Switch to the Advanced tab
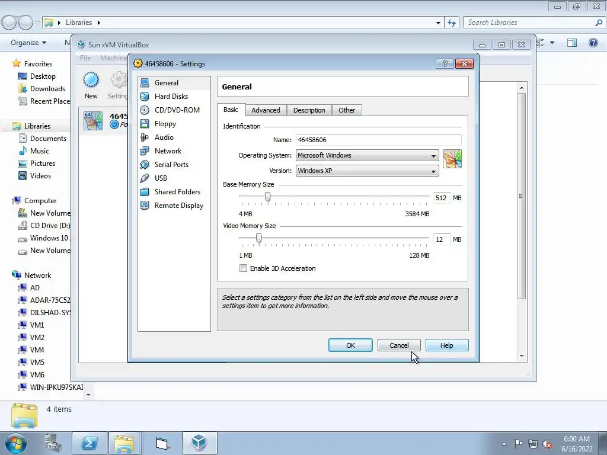Viewport: 607px width, 455px height. 266,110
